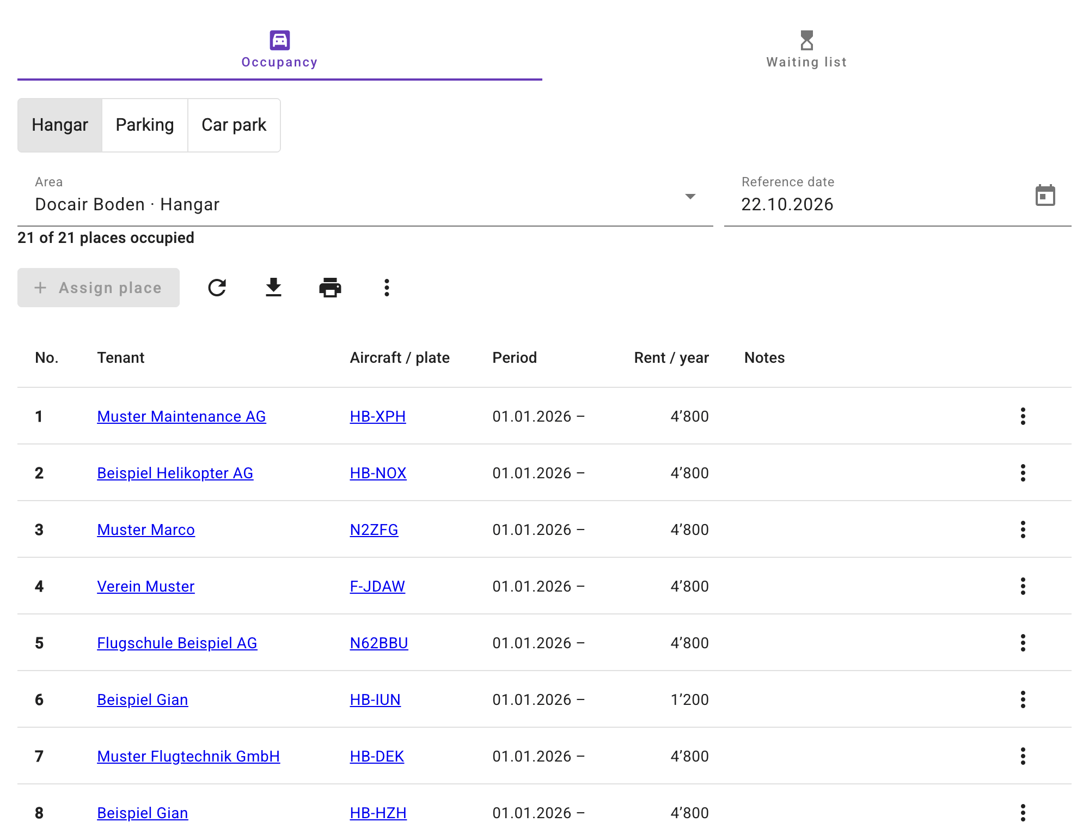Switch to the Parking toggle button

click(x=145, y=125)
